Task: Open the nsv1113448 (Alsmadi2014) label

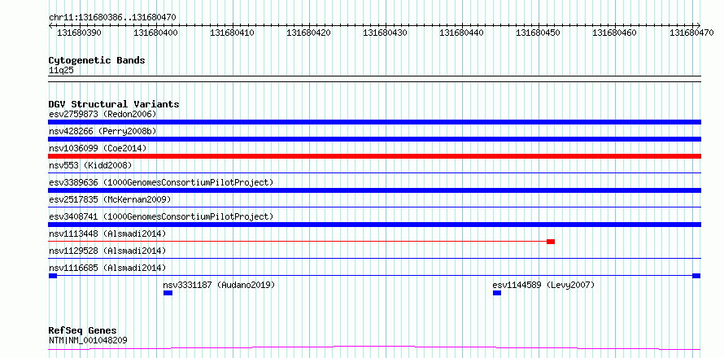Action: pos(107,234)
